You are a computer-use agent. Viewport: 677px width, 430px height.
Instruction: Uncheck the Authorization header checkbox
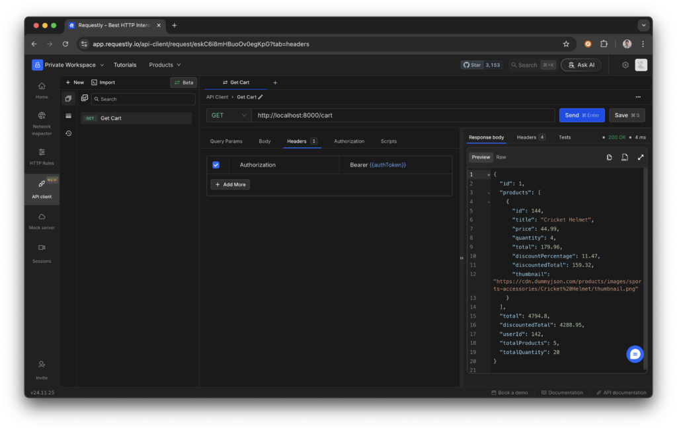click(x=216, y=164)
